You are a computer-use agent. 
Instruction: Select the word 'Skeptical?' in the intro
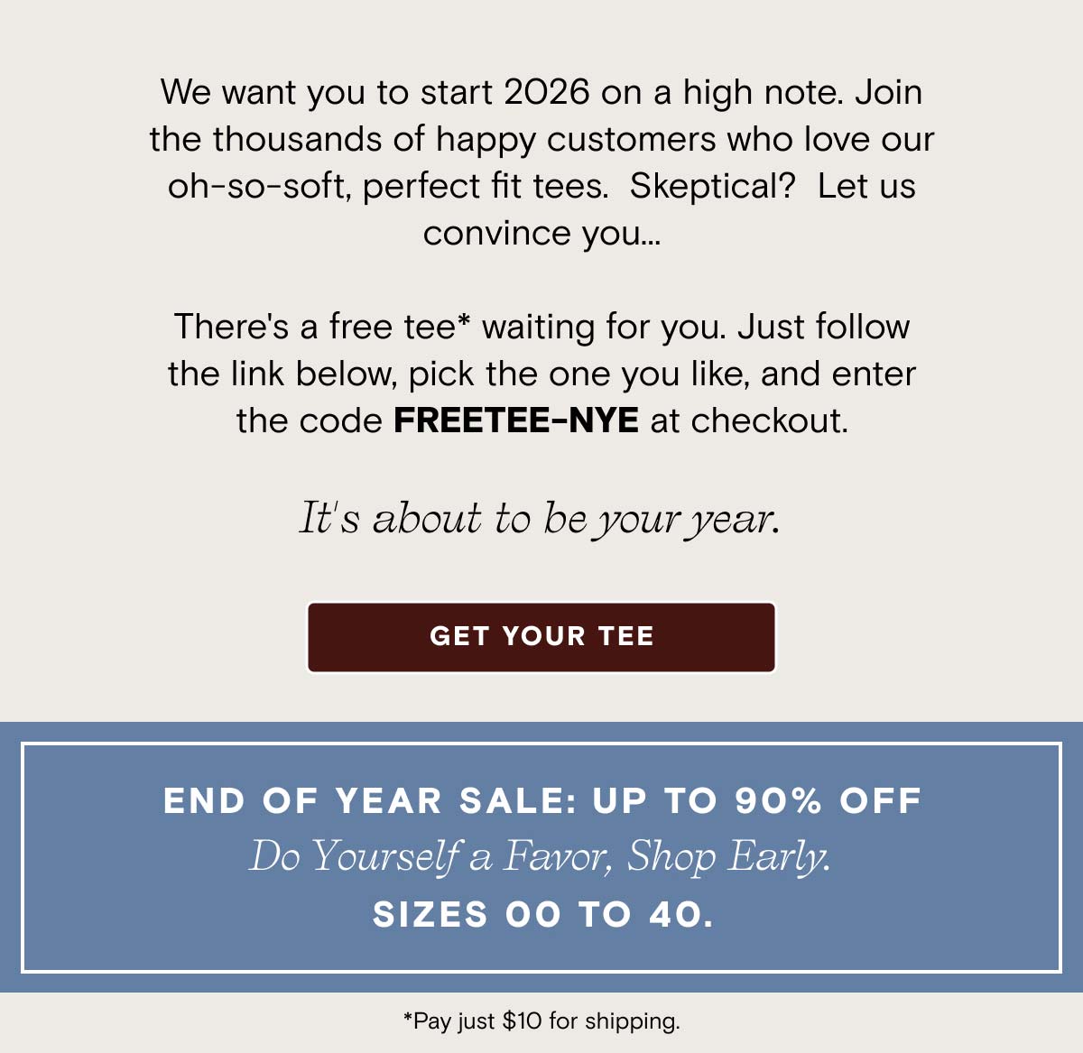pos(711,186)
